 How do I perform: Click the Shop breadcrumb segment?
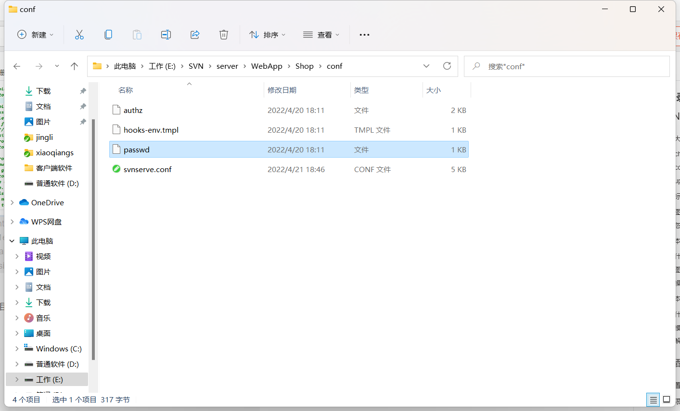305,66
